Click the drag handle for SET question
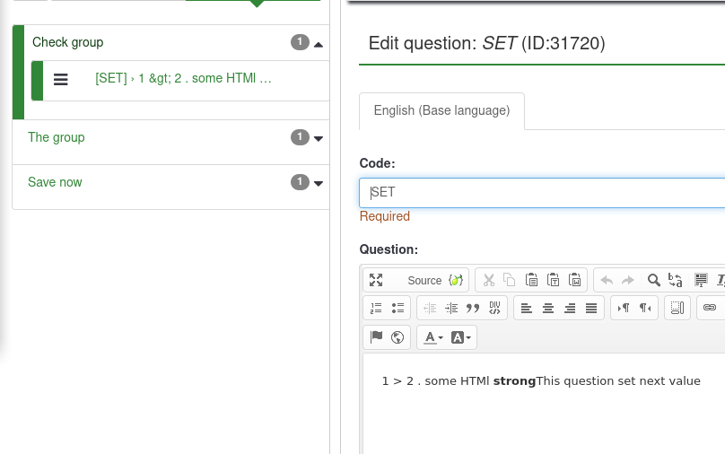This screenshot has width=725, height=454. tap(61, 79)
